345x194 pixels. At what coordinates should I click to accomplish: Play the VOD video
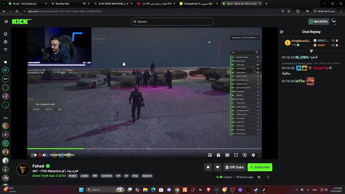tap(36, 155)
